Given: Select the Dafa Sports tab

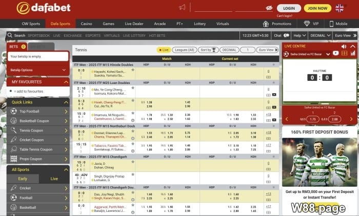Looking at the screenshot, I should (x=60, y=24).
